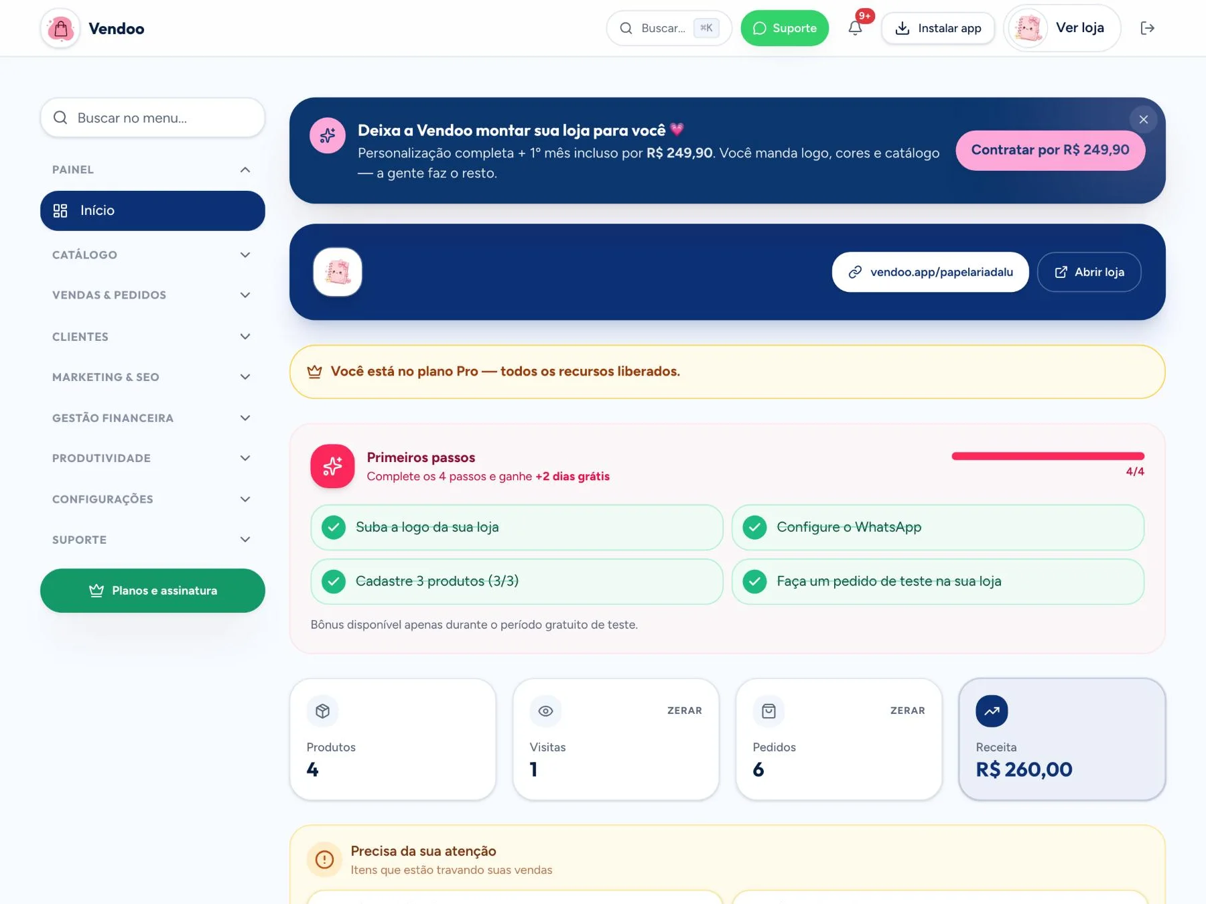Image resolution: width=1206 pixels, height=904 pixels.
Task: Click the Visitas eye icon
Action: [x=545, y=711]
